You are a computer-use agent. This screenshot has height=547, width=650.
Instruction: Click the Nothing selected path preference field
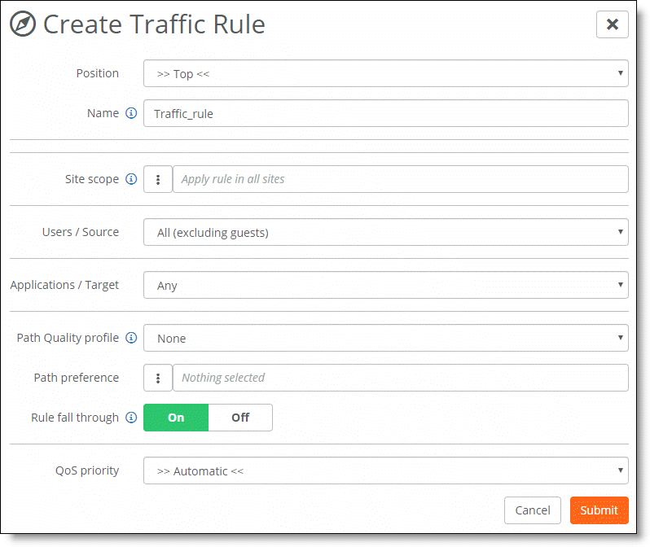tap(401, 378)
